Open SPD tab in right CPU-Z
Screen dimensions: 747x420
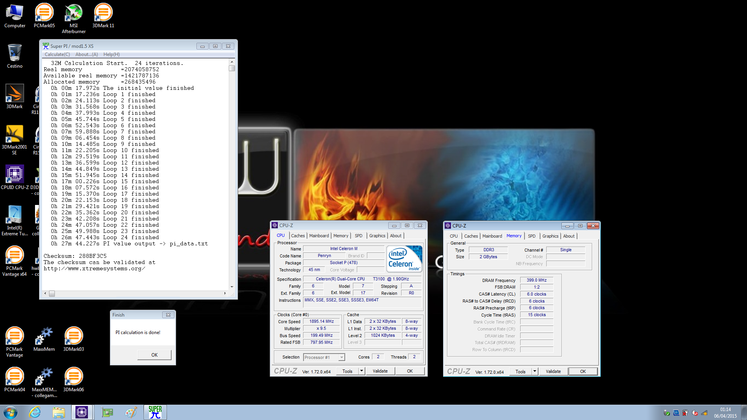[532, 236]
